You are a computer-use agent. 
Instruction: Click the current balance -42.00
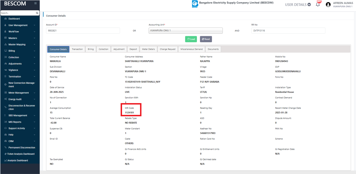click(53, 123)
